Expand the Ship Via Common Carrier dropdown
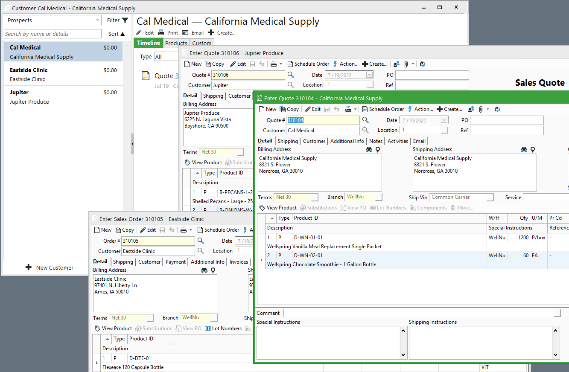The width and height of the screenshot is (569, 372). (x=491, y=198)
